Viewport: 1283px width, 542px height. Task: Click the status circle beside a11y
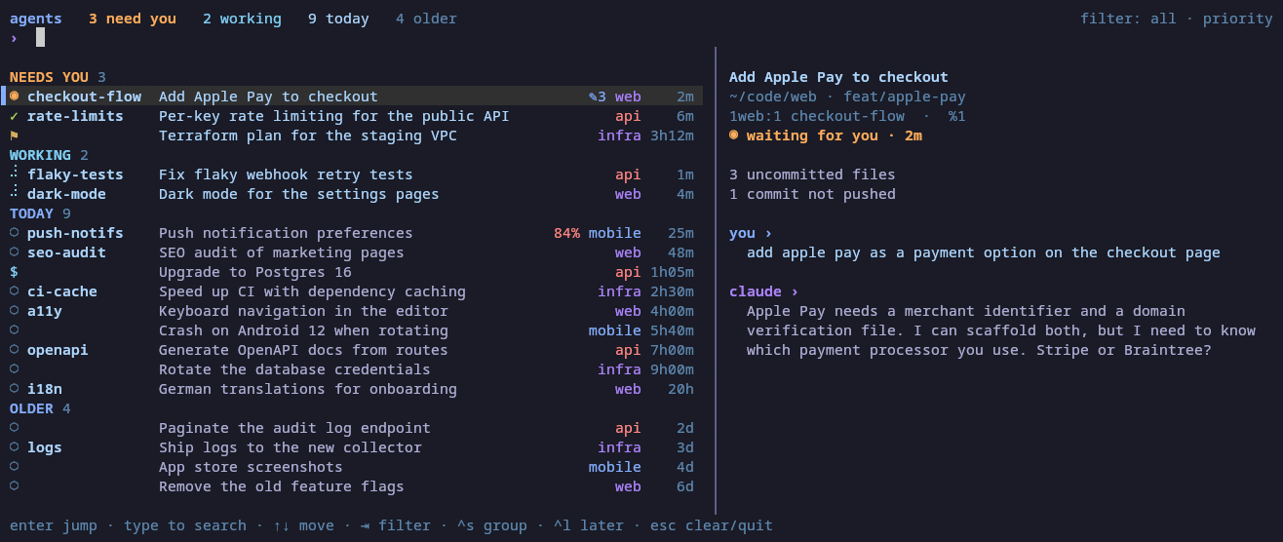coord(14,311)
